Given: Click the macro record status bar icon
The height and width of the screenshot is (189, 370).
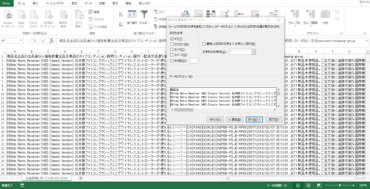Looking at the screenshot, I should click(22, 185).
